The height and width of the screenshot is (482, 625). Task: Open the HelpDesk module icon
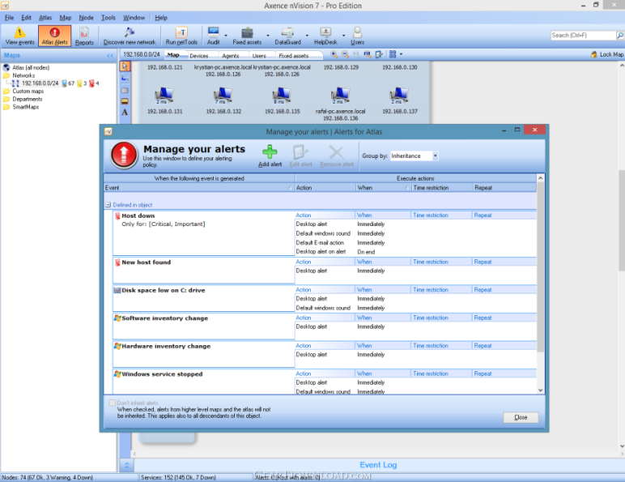point(325,36)
